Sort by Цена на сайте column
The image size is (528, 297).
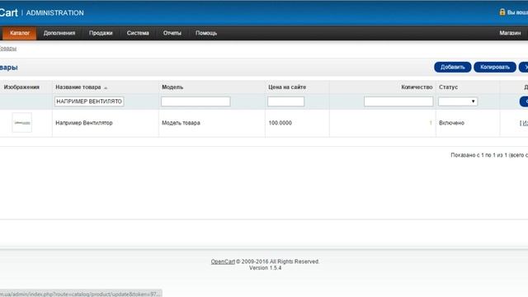pyautogui.click(x=287, y=87)
